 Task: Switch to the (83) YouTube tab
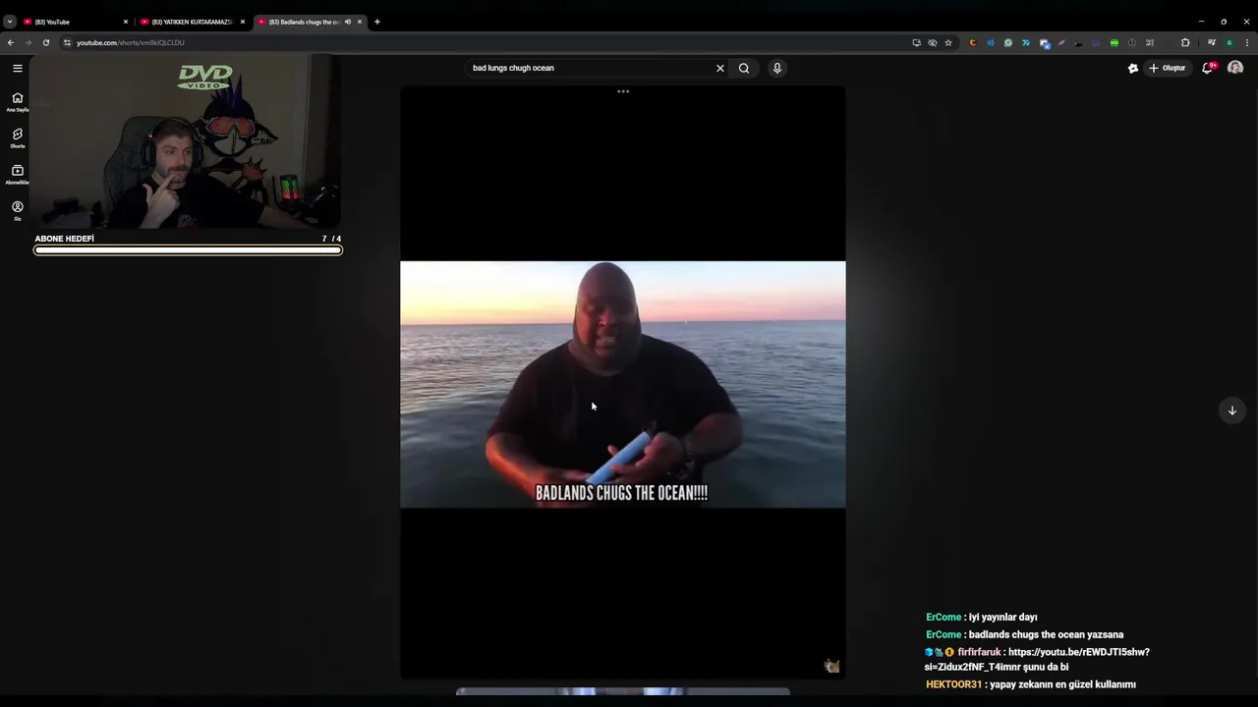[x=76, y=22]
